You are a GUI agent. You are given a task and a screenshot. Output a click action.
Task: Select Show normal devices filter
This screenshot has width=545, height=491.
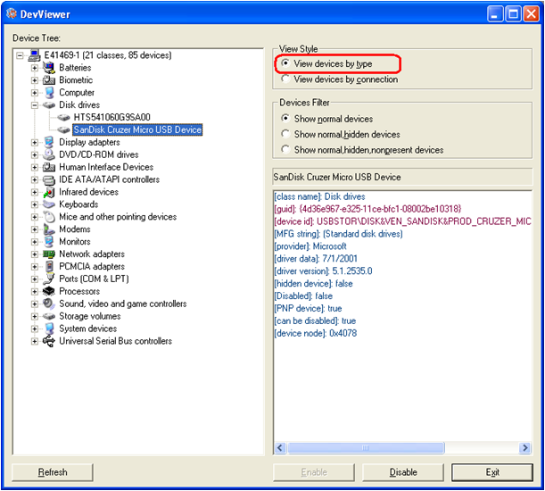[327, 119]
